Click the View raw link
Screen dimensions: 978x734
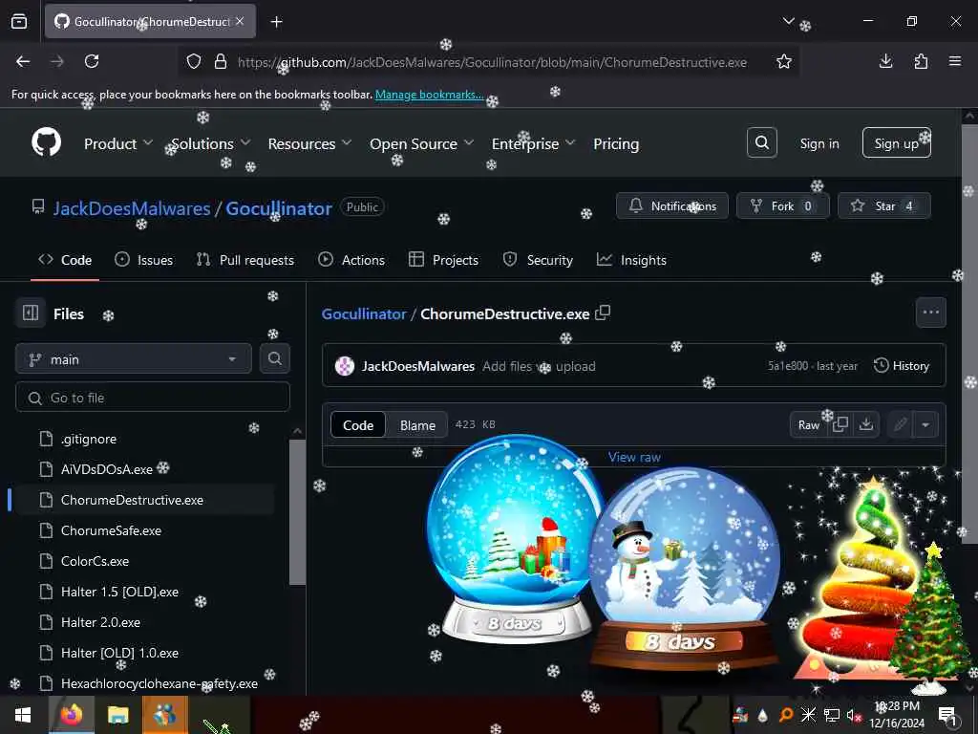tap(634, 457)
